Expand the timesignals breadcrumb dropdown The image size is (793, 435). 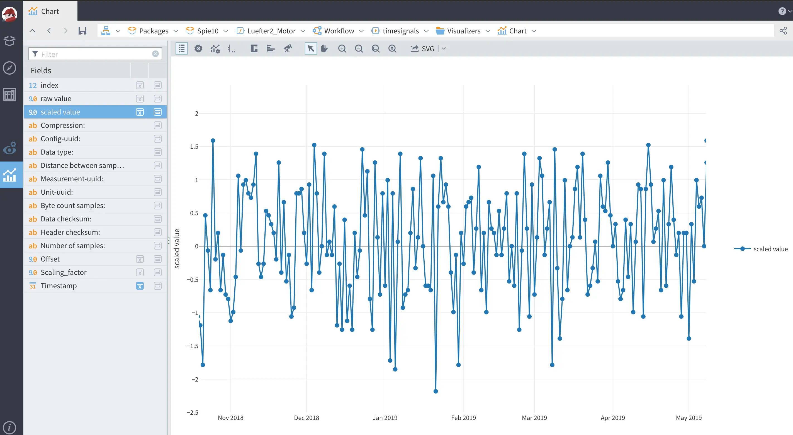tap(426, 31)
